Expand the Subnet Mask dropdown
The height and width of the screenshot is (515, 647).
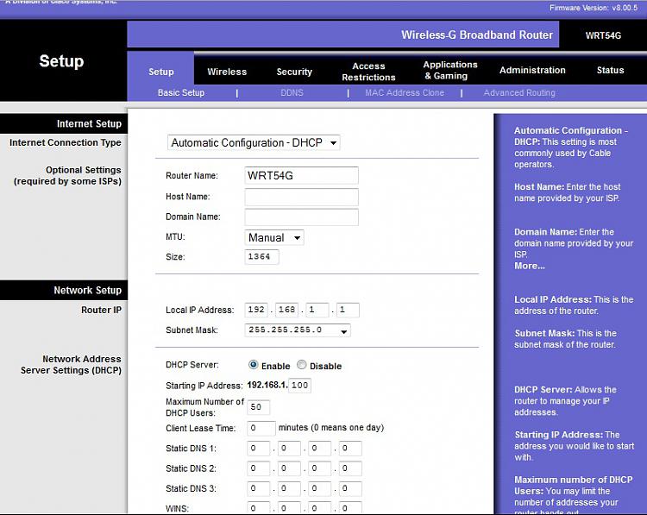point(298,330)
